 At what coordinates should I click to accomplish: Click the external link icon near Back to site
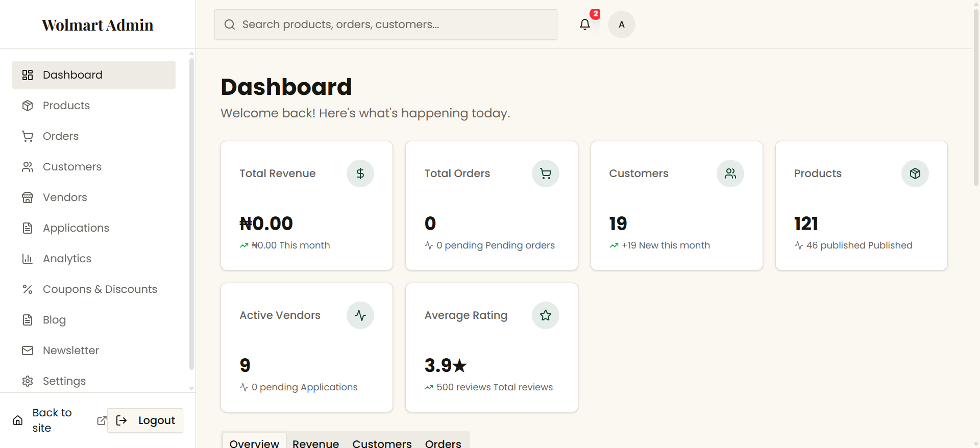tap(102, 420)
